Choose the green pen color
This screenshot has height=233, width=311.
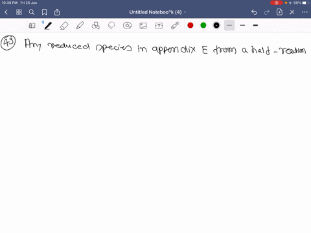coord(203,25)
